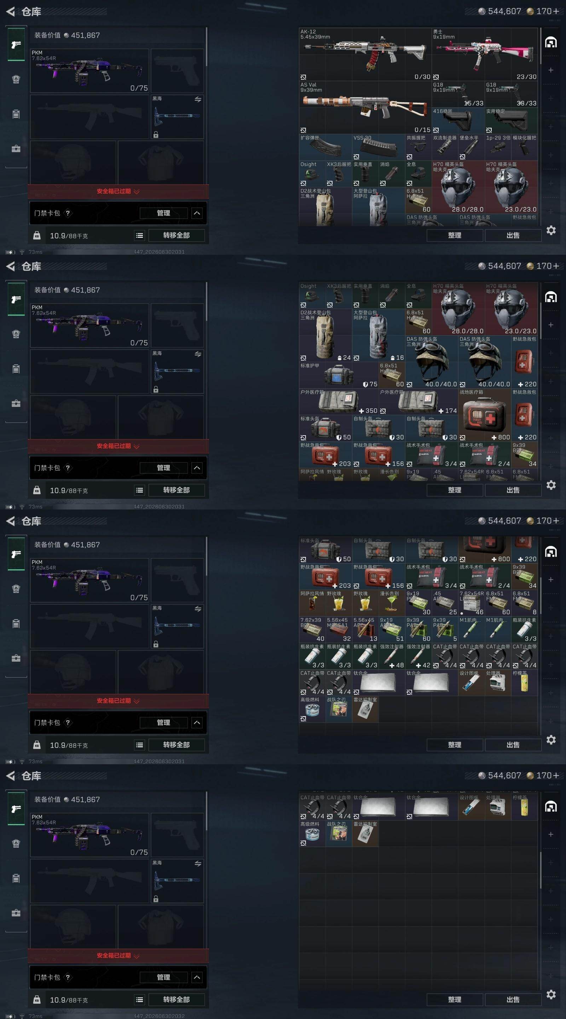Select the pink 勇士 9x19mm gun
This screenshot has width=566, height=1019.
(x=485, y=54)
